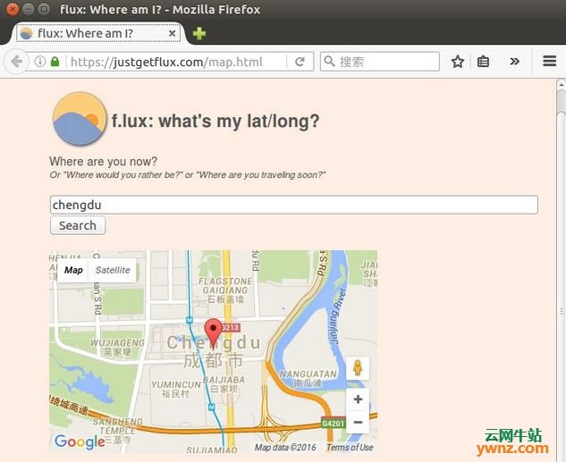
Task: Close the 'flux: Where am I?' tab
Action: 173,34
